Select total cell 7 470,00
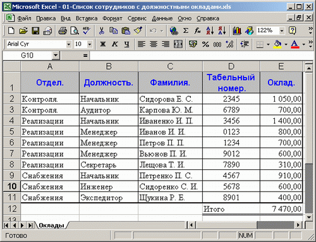Image resolution: width=316 pixels, height=242 pixels. pyautogui.click(x=281, y=209)
